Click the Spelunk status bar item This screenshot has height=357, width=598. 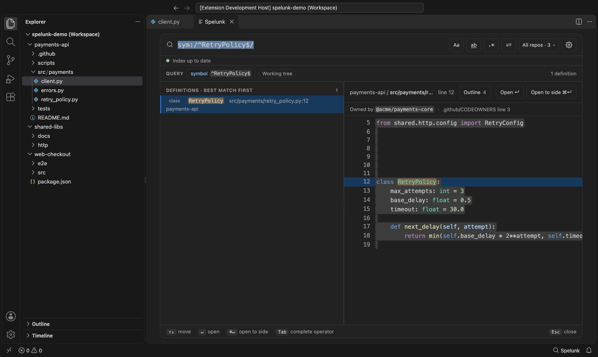coord(566,350)
